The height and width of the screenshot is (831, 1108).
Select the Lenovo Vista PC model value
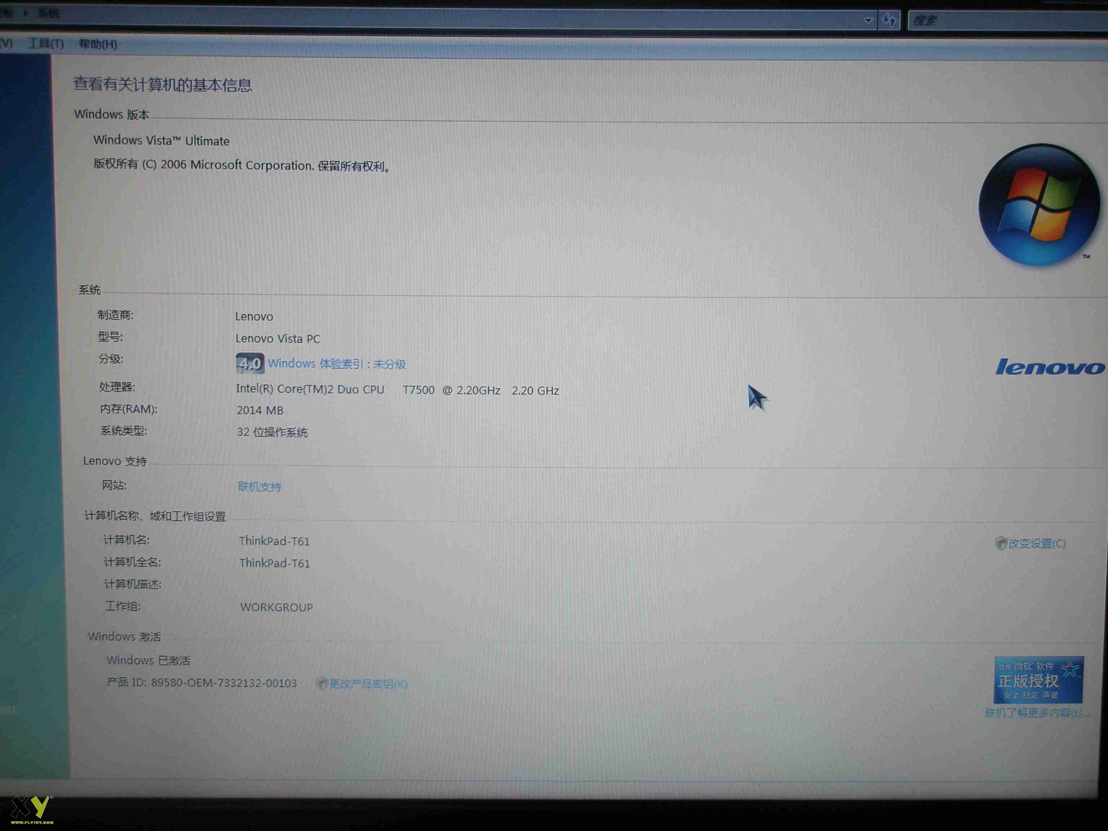(x=278, y=339)
